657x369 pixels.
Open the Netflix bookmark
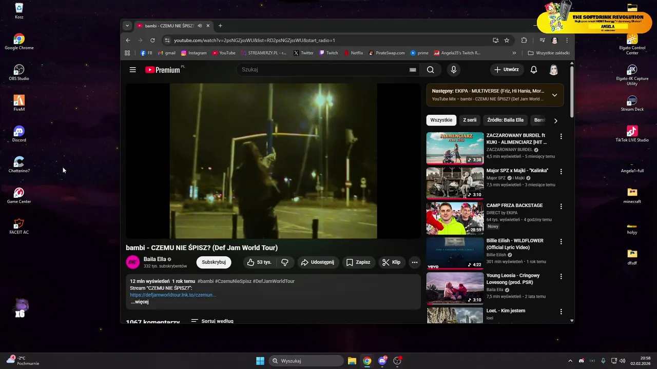click(x=353, y=53)
